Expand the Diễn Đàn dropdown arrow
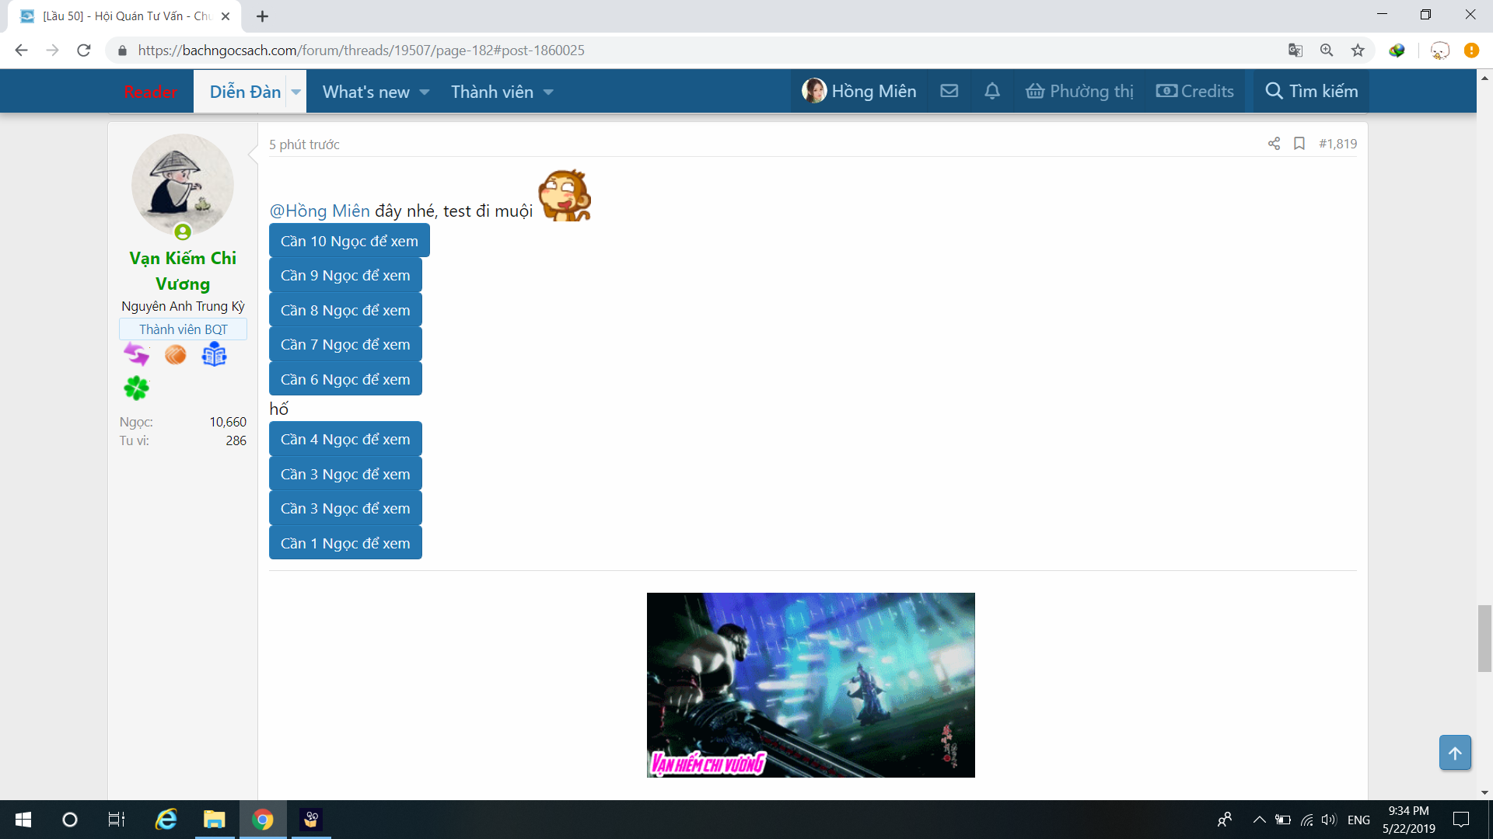 point(296,92)
